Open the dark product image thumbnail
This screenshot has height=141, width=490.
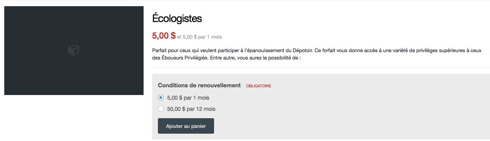click(x=74, y=51)
